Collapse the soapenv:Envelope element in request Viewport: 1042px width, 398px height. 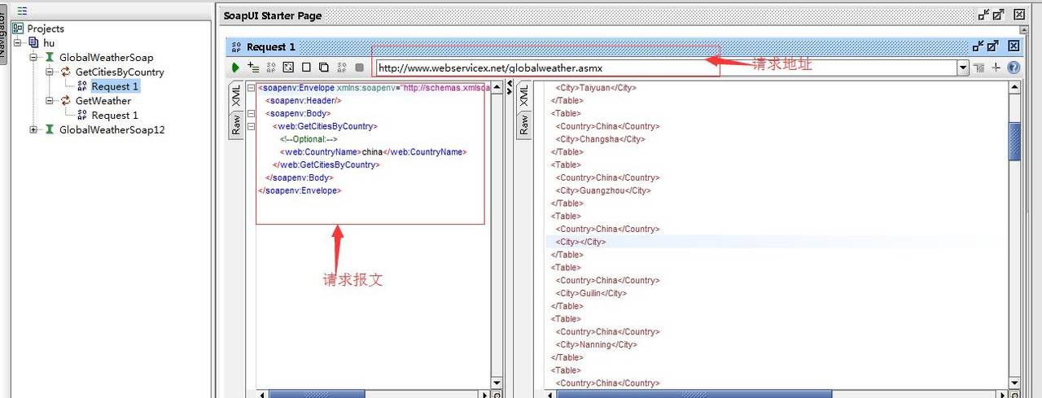pos(251,88)
